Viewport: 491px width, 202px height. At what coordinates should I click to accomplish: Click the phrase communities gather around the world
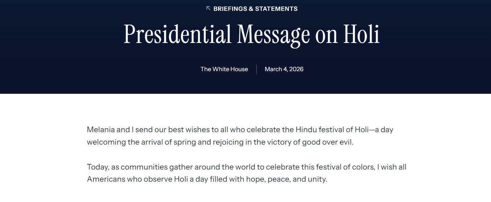(183, 167)
